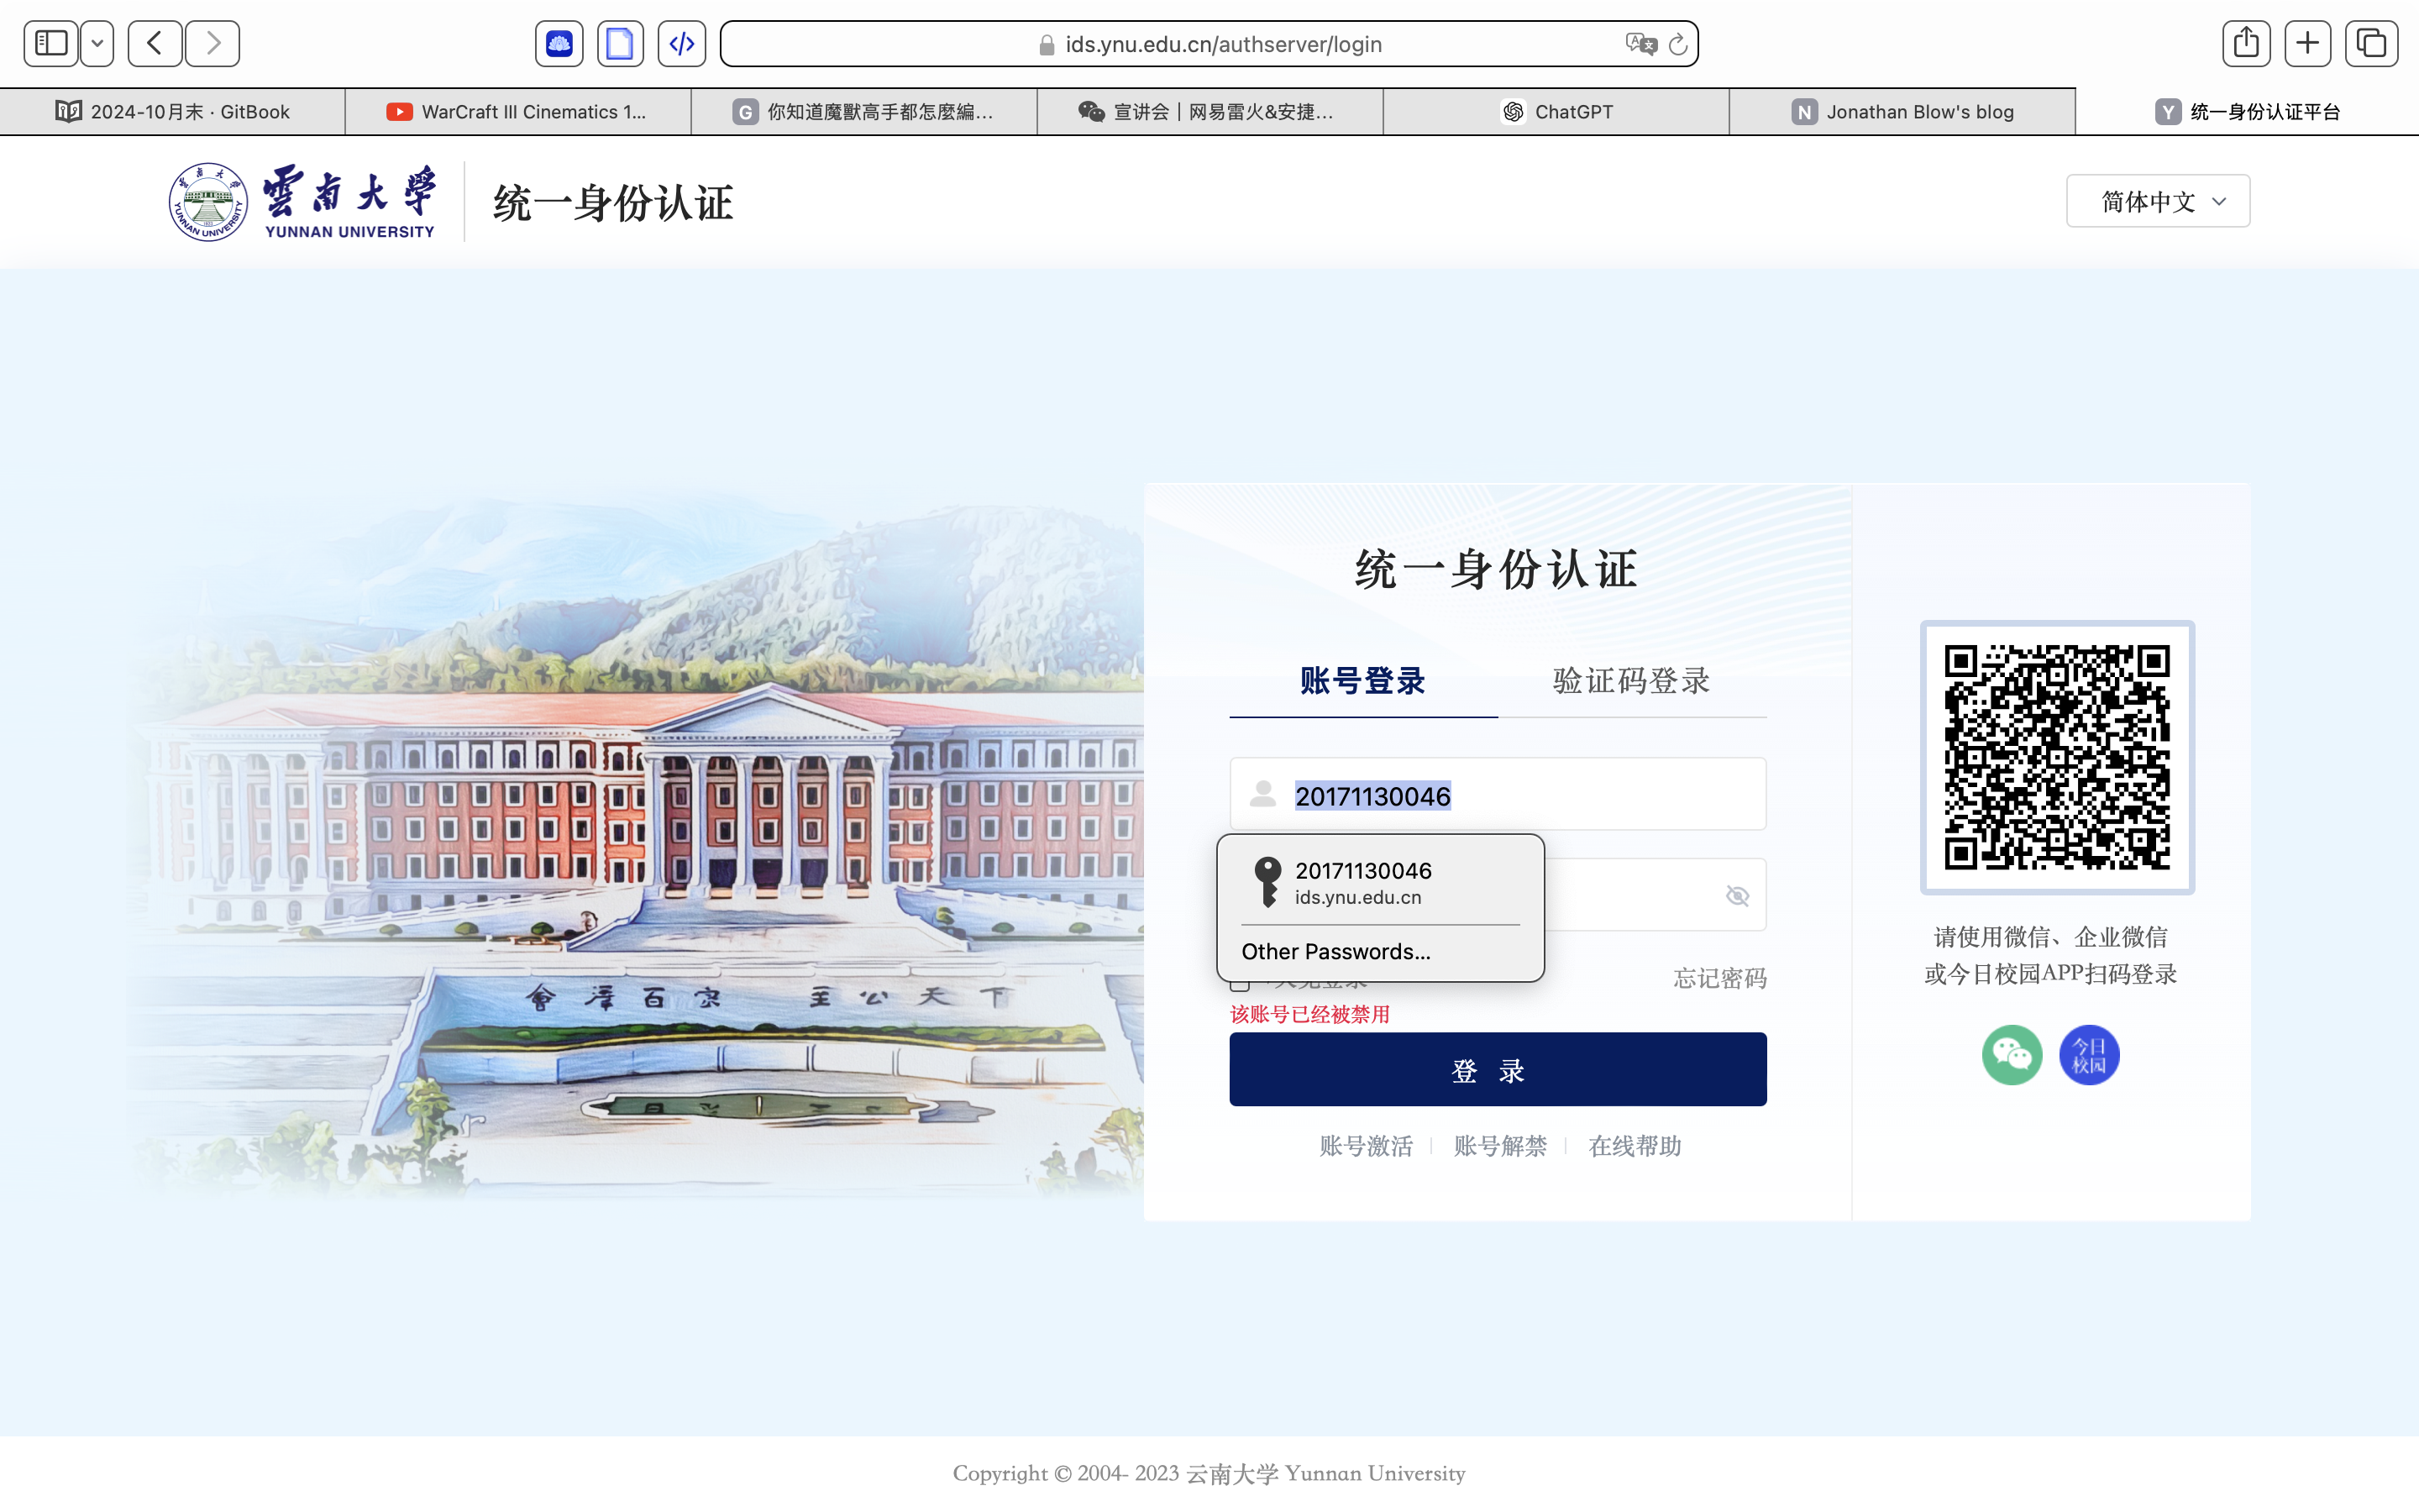Image resolution: width=2419 pixels, height=1512 pixels.
Task: Choose saved password 20171130046 ids.ynu.edu.cn
Action: click(x=1381, y=882)
